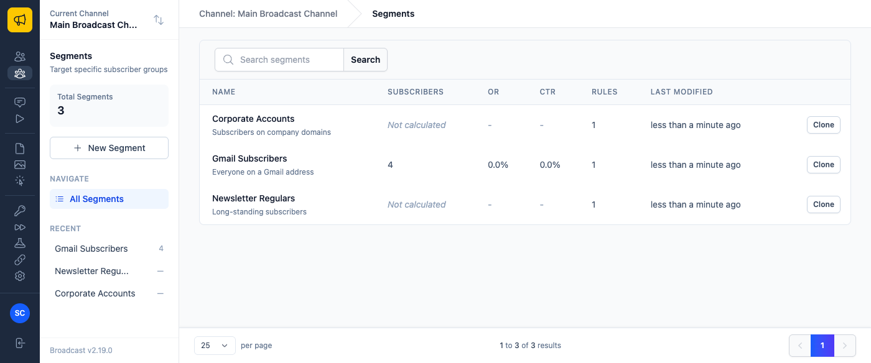Click '1 to 3 of 3 results' text
The width and height of the screenshot is (871, 363).
pos(530,346)
